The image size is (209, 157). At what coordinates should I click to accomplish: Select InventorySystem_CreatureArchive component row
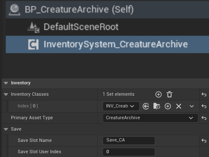(x=107, y=44)
